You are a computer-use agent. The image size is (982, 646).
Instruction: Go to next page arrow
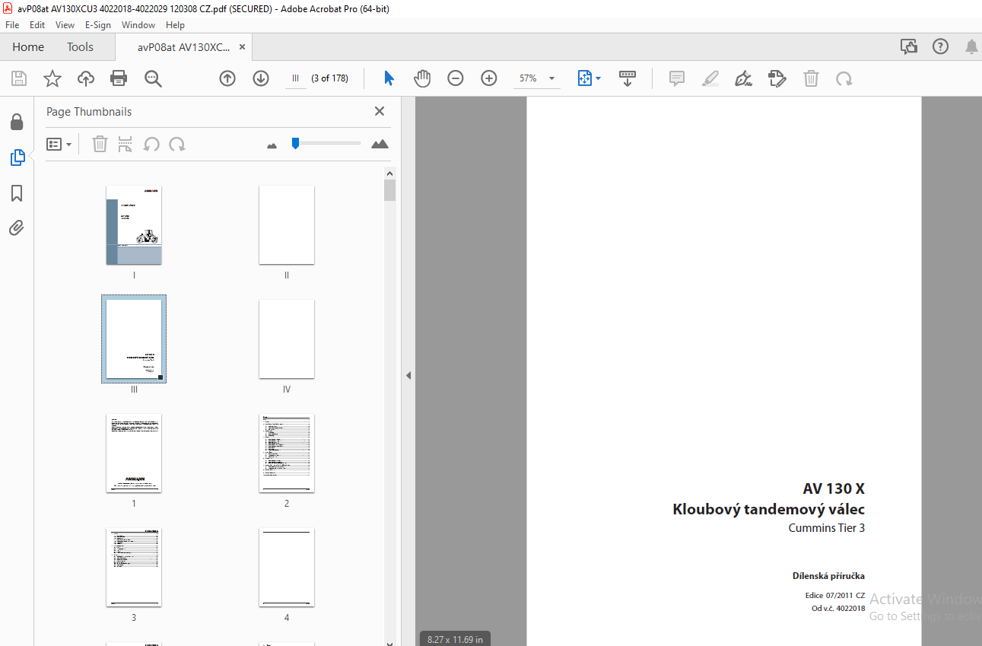[x=261, y=78]
